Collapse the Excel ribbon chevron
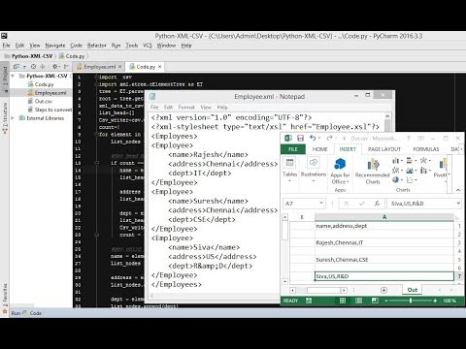The width and height of the screenshot is (466, 349). tap(458, 190)
